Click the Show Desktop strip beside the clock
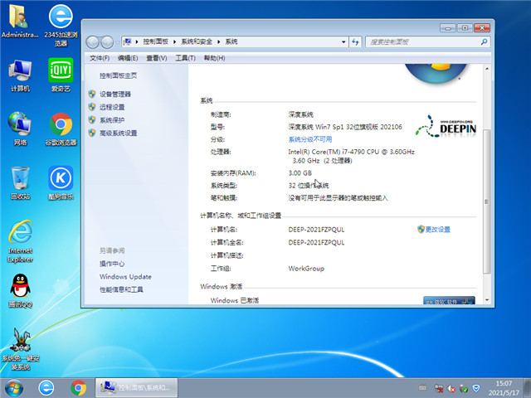 pos(528,388)
